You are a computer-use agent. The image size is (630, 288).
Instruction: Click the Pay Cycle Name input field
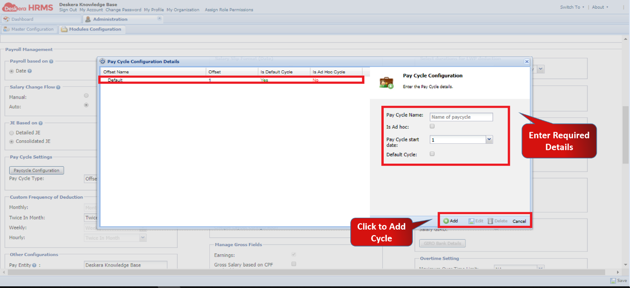pyautogui.click(x=461, y=117)
